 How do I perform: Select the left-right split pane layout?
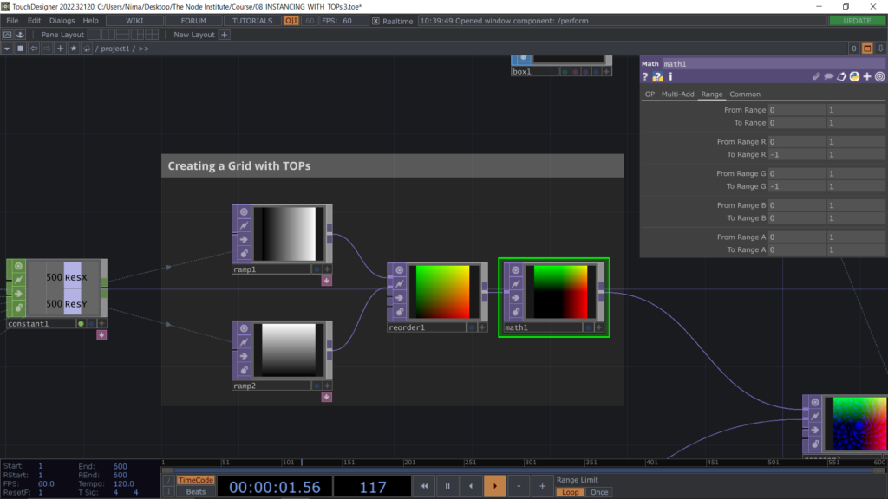(x=108, y=35)
